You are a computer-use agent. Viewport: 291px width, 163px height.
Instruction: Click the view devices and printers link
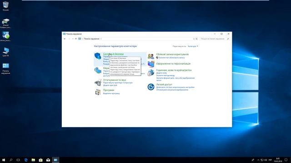pos(118,83)
